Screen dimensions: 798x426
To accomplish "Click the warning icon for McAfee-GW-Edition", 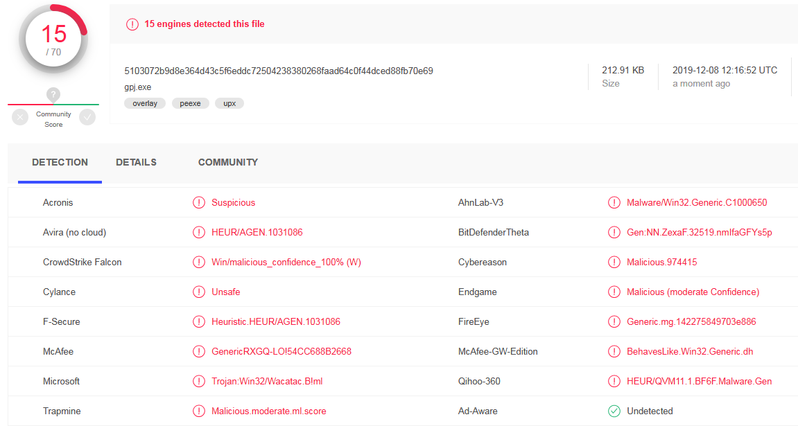I will coord(614,351).
